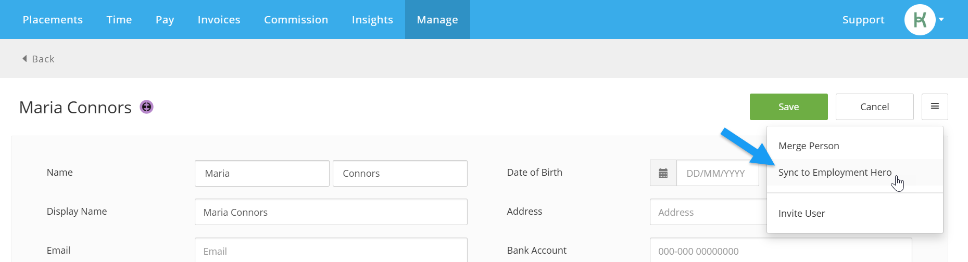Click the Email input field
Screen dimensions: 968x262
click(331, 251)
